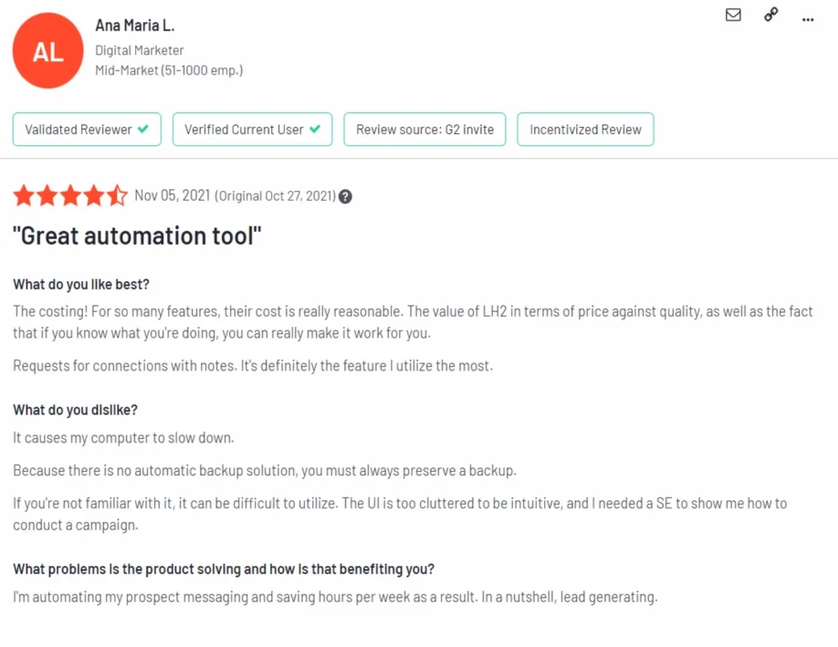The width and height of the screenshot is (838, 647).
Task: Click the envelope message icon
Action: 733,15
